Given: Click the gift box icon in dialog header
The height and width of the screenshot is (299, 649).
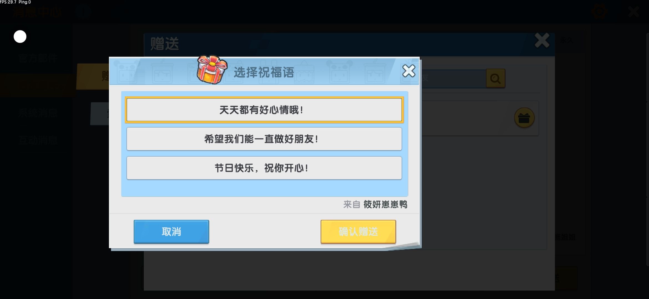Looking at the screenshot, I should [212, 69].
